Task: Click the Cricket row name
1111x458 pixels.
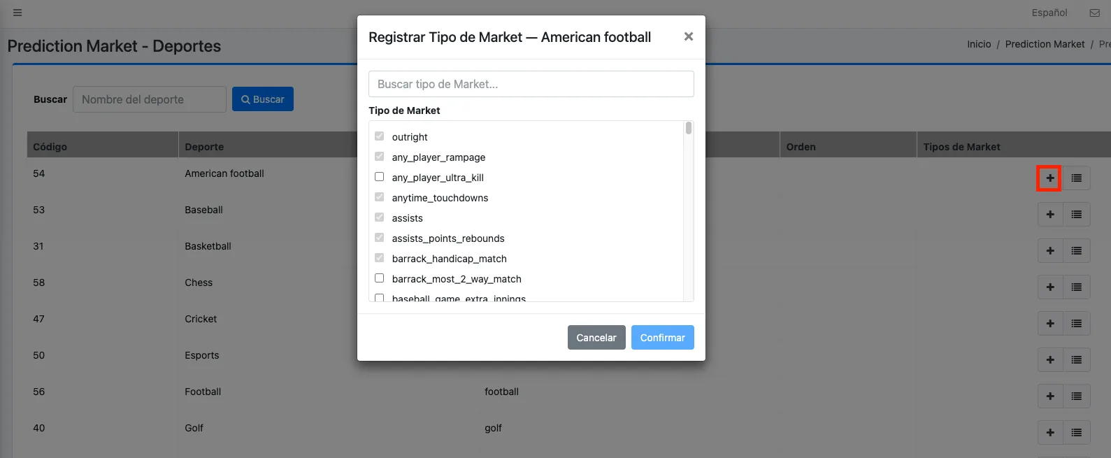Action: (201, 319)
